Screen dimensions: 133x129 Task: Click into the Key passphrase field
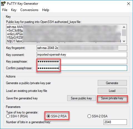tap(82, 61)
